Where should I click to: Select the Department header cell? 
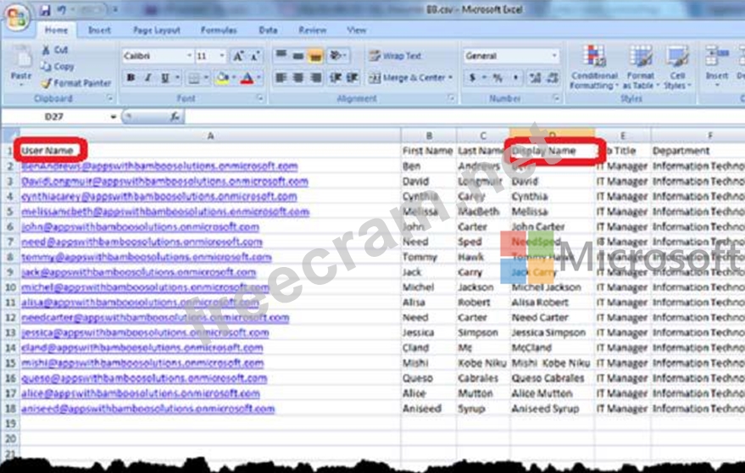[x=698, y=151]
